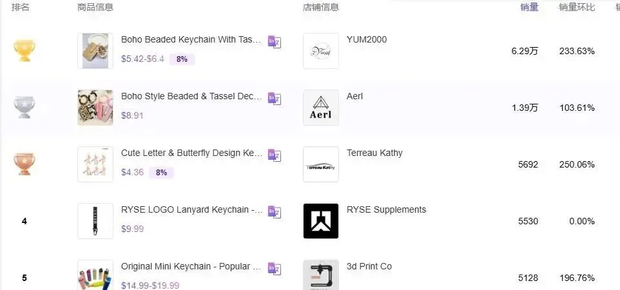Sort by the 销量环比 column header
Screen dimensions: 620x290
pyautogui.click(x=577, y=8)
